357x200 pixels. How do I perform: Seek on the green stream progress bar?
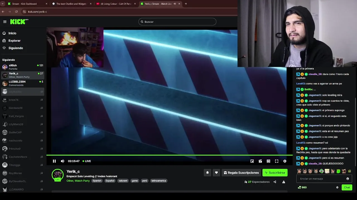(x=170, y=155)
